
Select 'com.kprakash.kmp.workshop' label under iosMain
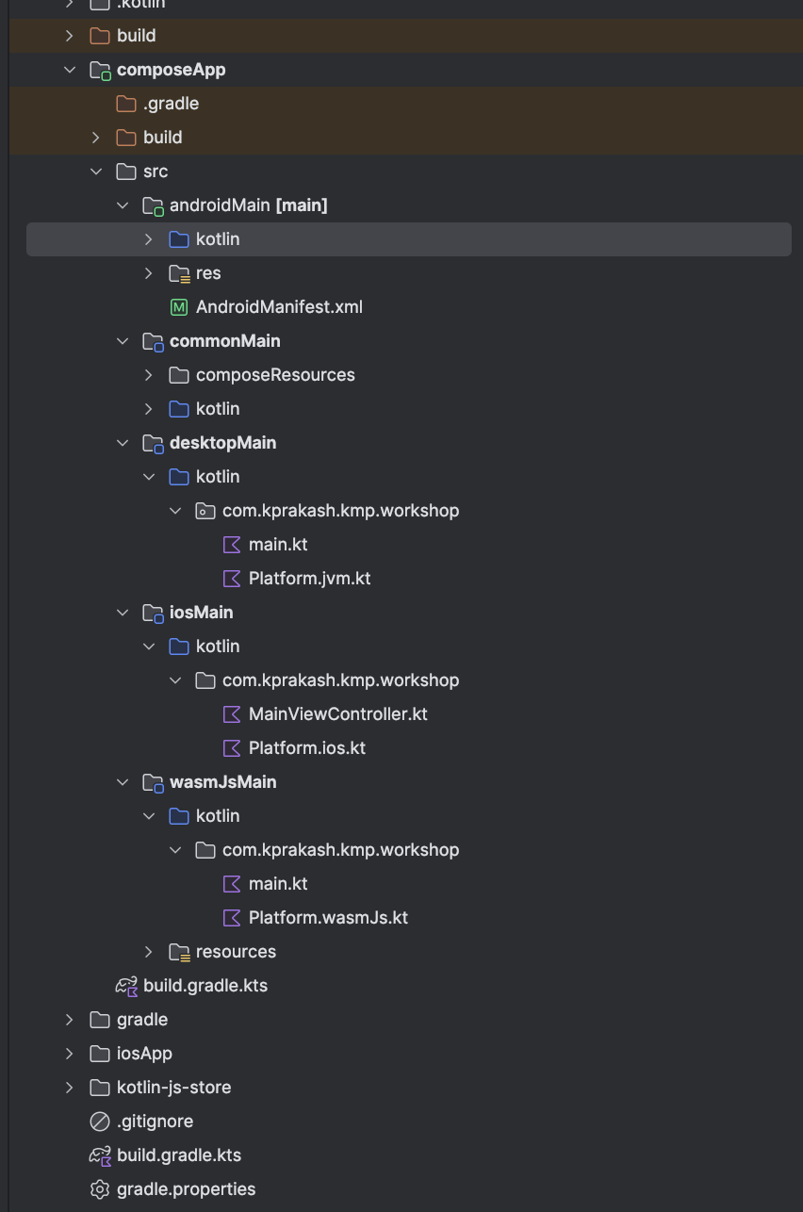pos(341,680)
